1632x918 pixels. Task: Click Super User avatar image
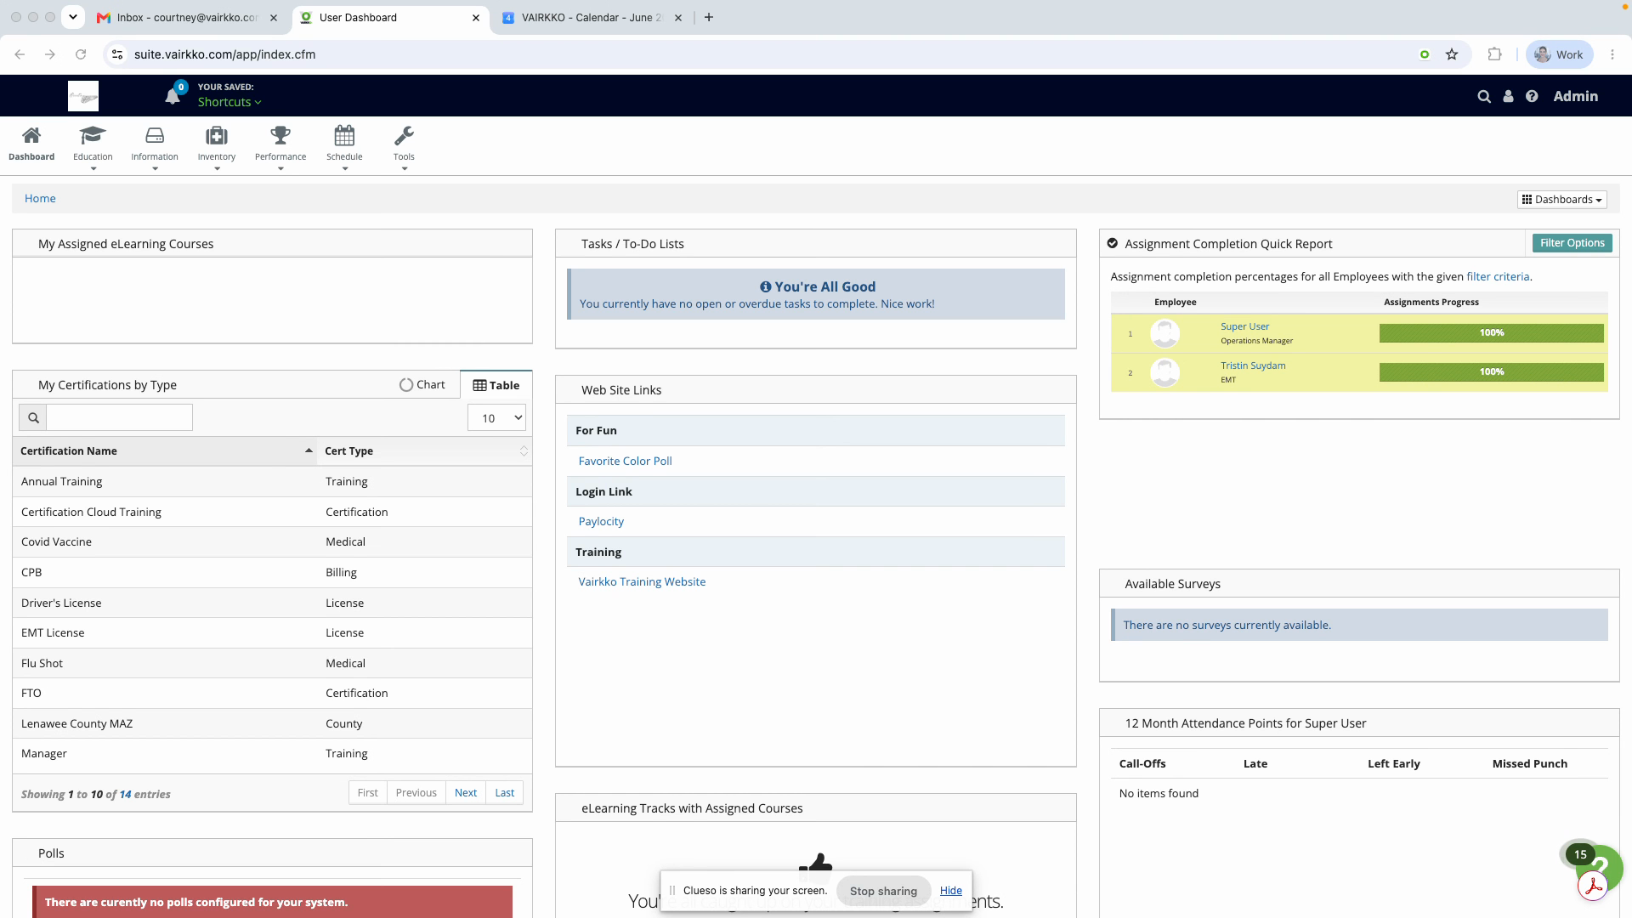pos(1164,333)
